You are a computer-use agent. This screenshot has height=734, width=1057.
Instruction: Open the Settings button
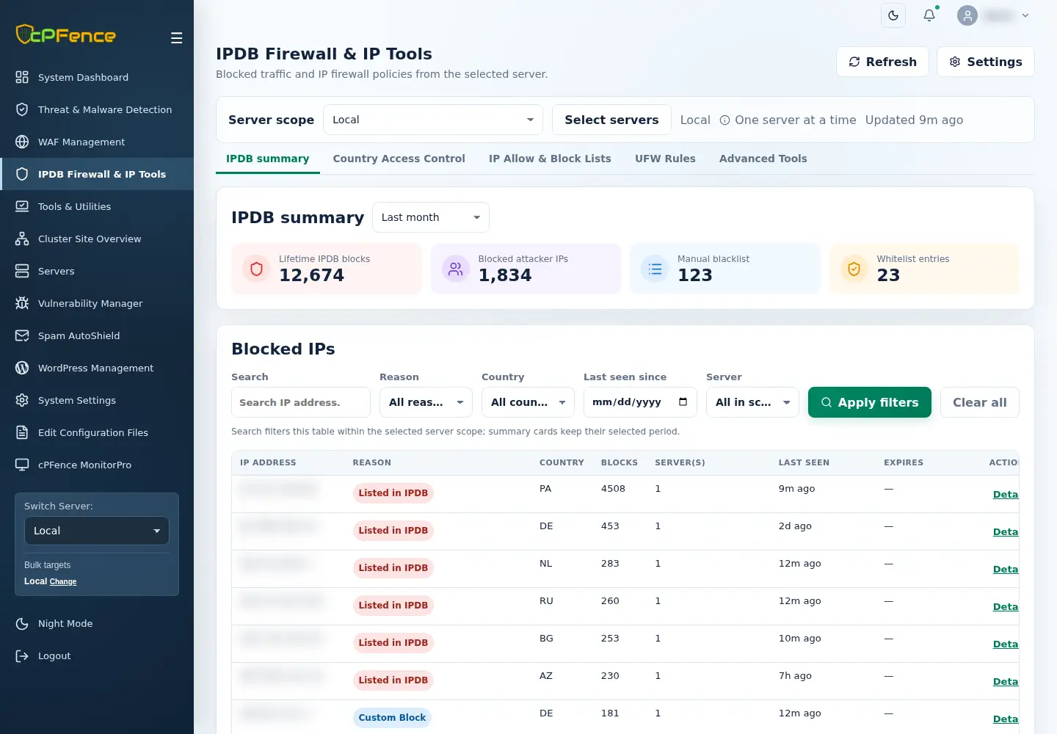click(x=986, y=62)
